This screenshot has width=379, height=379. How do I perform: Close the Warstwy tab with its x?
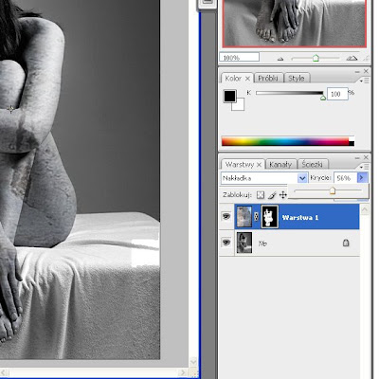pyautogui.click(x=259, y=165)
